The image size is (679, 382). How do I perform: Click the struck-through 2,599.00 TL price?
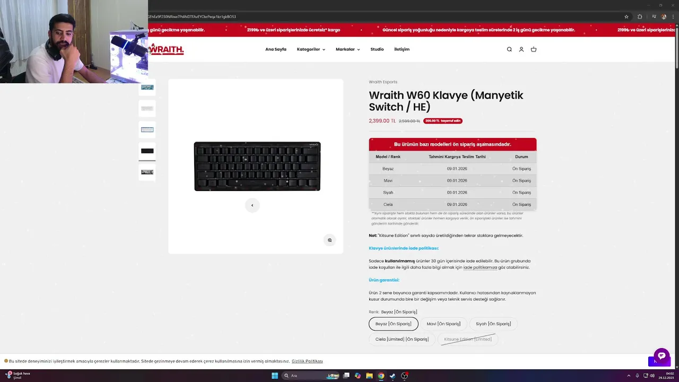409,121
